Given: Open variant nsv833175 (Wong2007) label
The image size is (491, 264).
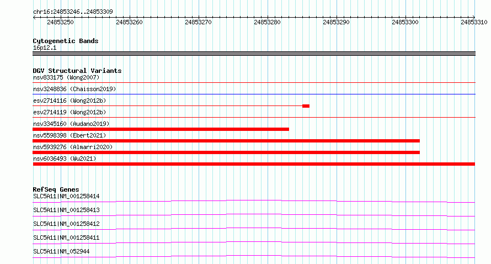Looking at the screenshot, I should pos(66,77).
